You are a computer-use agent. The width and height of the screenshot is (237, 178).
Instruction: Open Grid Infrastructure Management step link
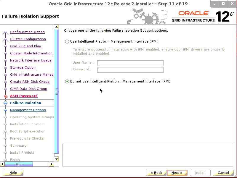click(x=32, y=75)
